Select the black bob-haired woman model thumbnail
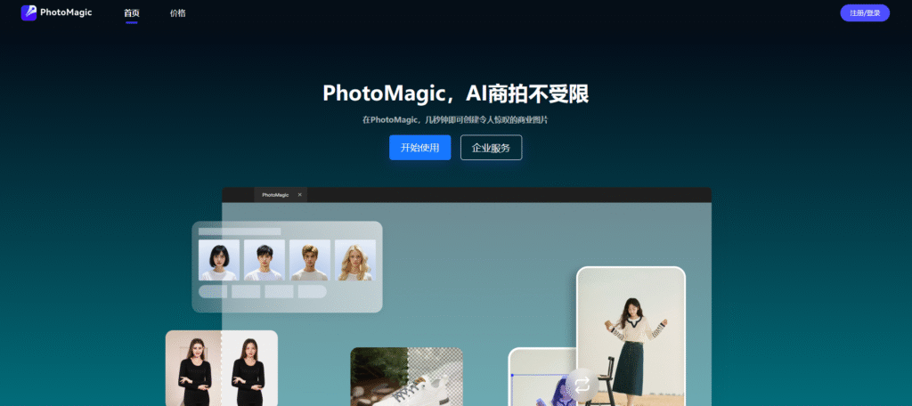 (x=219, y=260)
